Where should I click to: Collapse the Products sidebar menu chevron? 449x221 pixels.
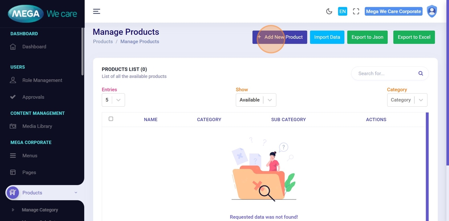[x=76, y=193]
